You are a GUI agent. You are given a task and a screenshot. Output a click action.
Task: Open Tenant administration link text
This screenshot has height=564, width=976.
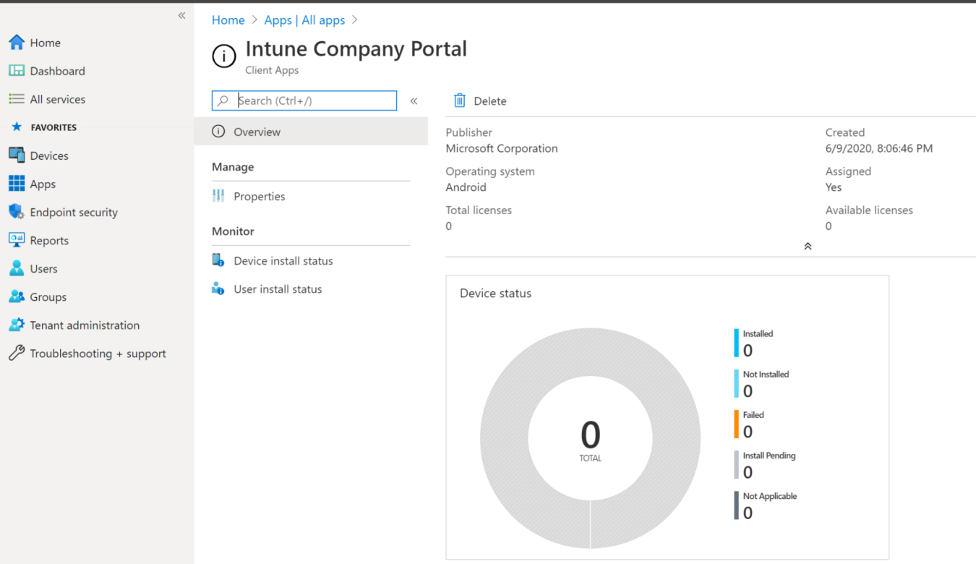(85, 325)
